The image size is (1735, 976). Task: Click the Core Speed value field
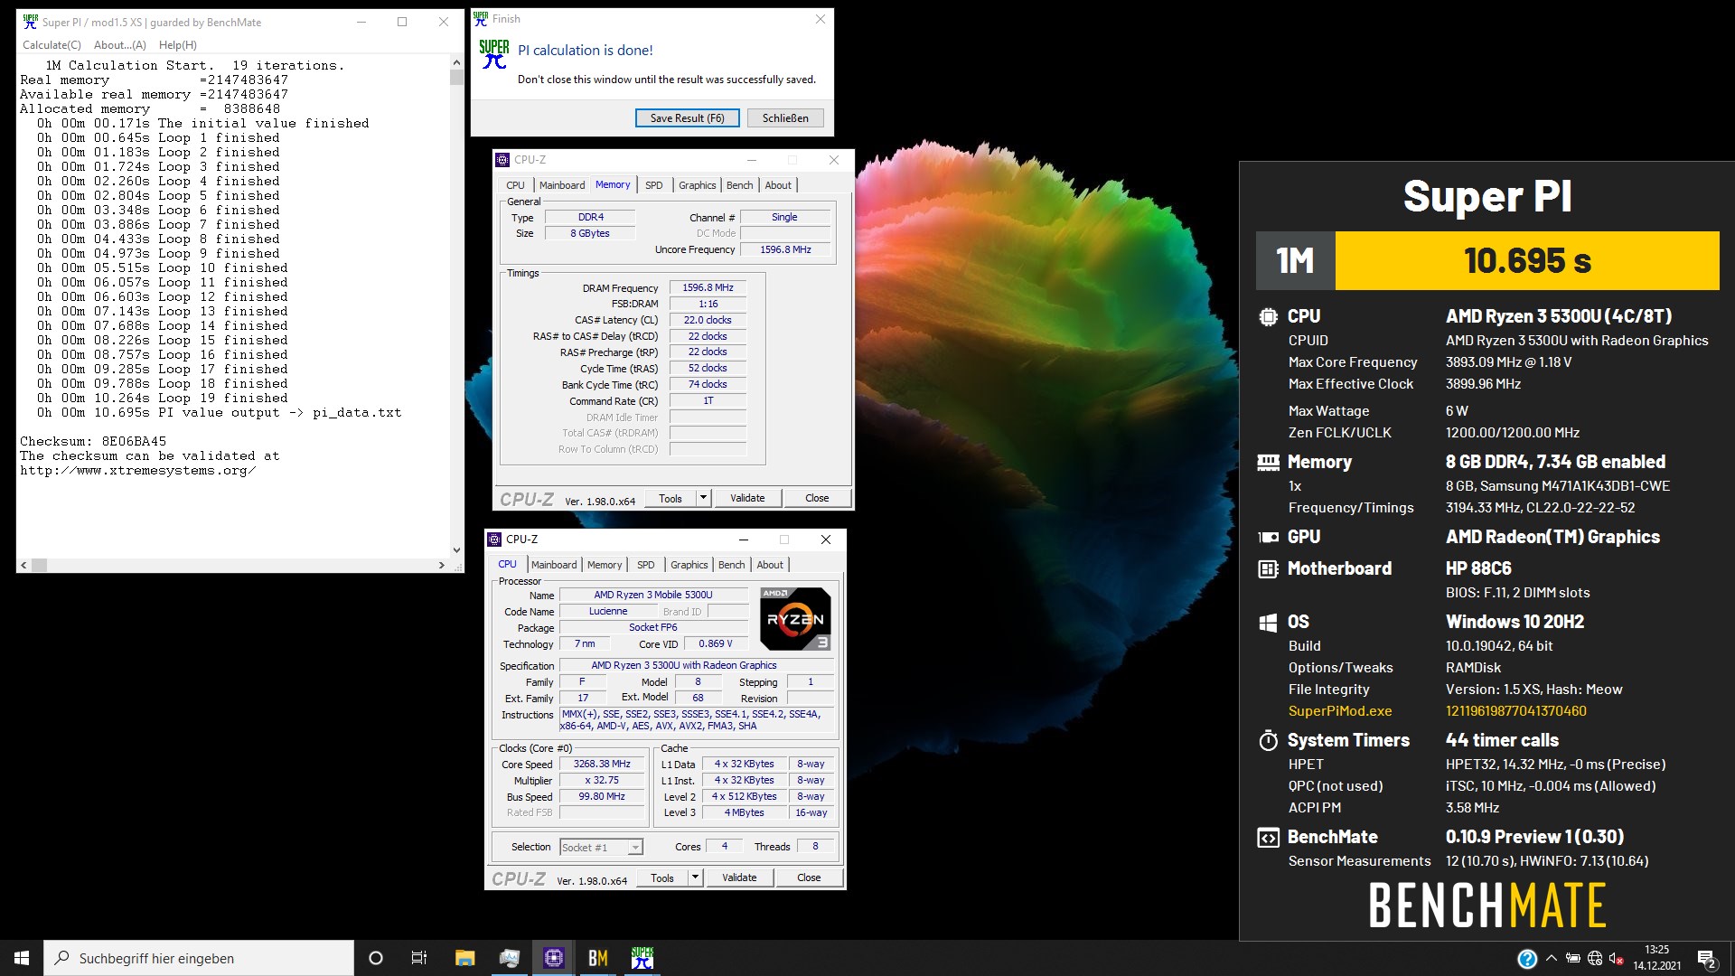[602, 765]
